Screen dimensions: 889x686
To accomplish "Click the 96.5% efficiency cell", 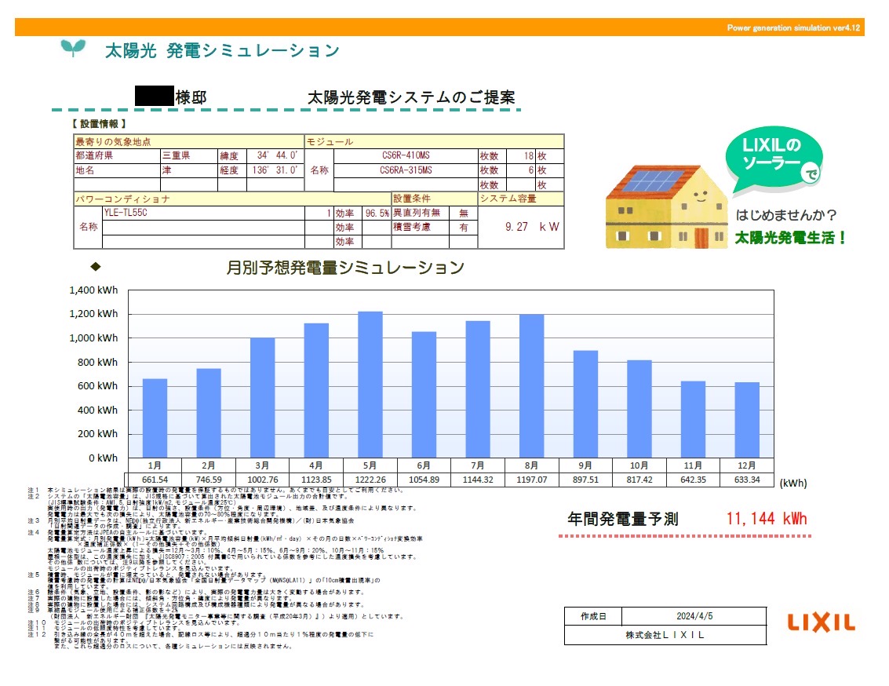I will pyautogui.click(x=377, y=213).
